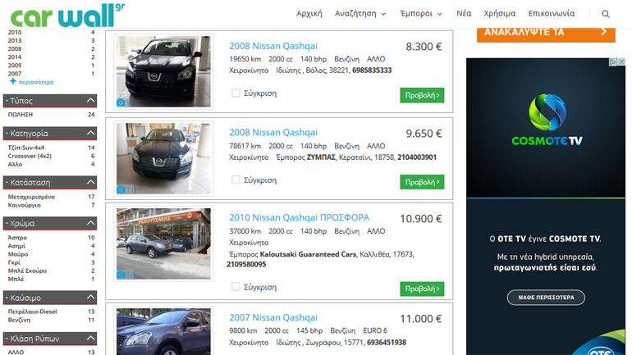The image size is (632, 355).
Task: Tick Σύγκριση checkbox for 8.300 € Qashqai
Action: [236, 93]
